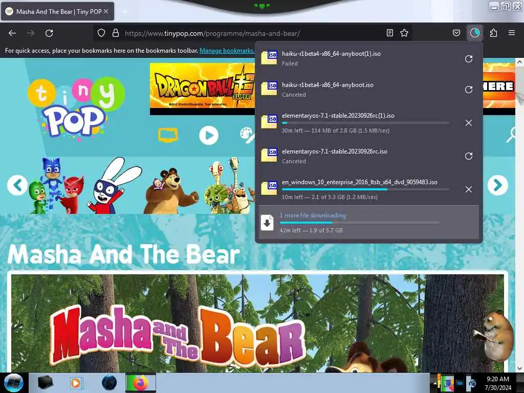Click the TV icon on Tiny Pop nav
Screen dimensions: 524x393
[168, 135]
